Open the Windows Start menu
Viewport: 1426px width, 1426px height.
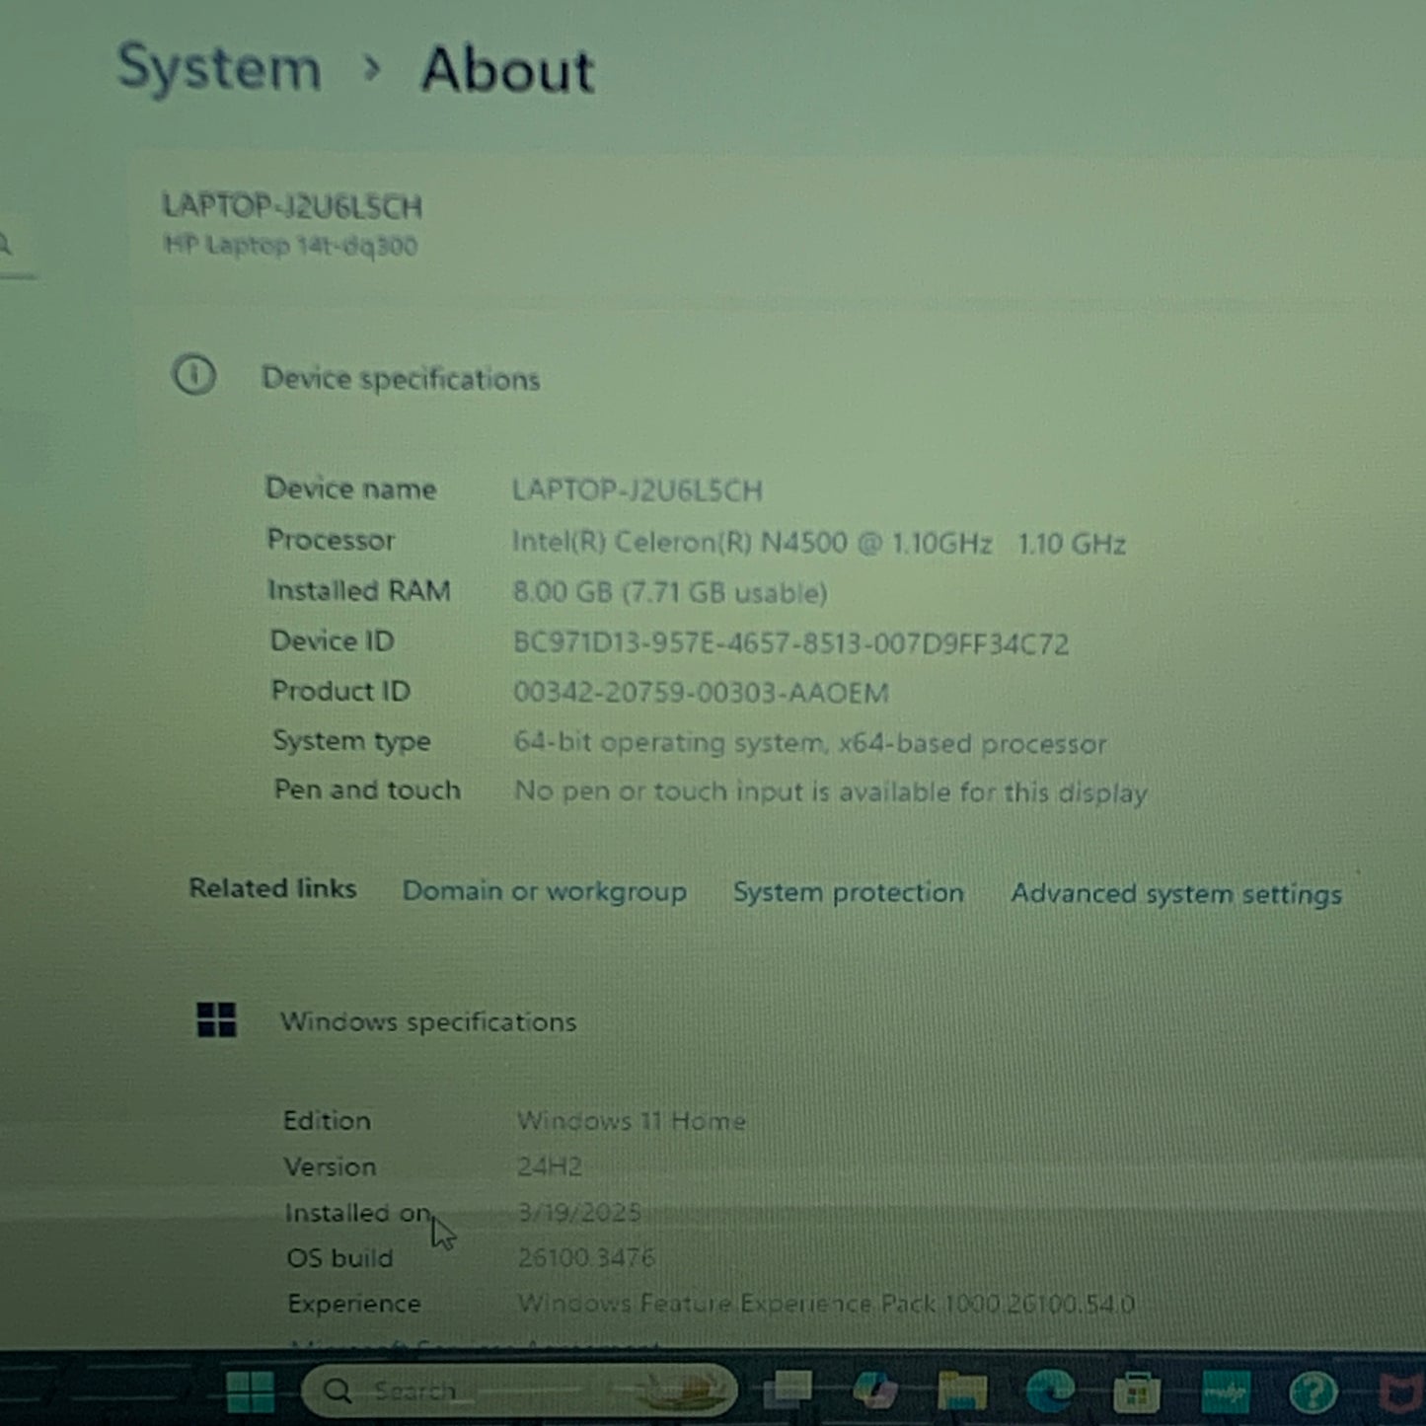pos(252,1389)
